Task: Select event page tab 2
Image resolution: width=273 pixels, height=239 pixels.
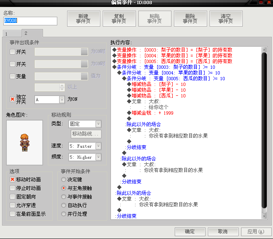Action: click(x=32, y=33)
